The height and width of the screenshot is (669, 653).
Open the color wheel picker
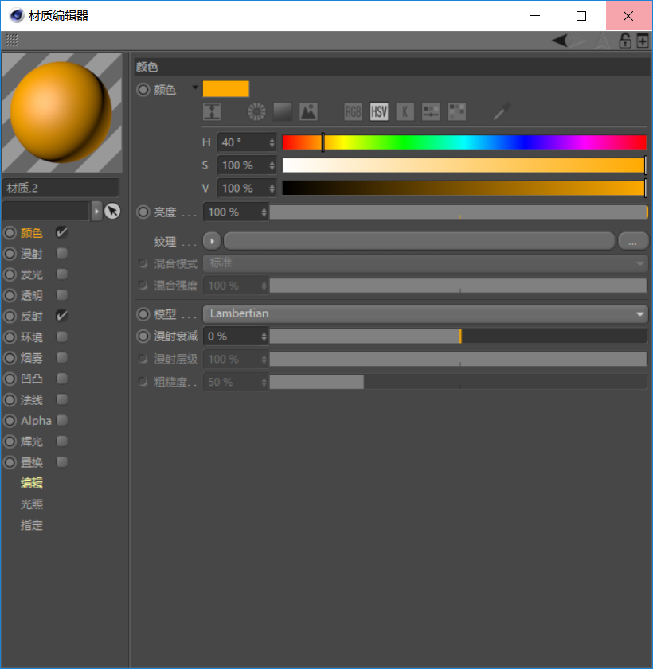point(256,111)
